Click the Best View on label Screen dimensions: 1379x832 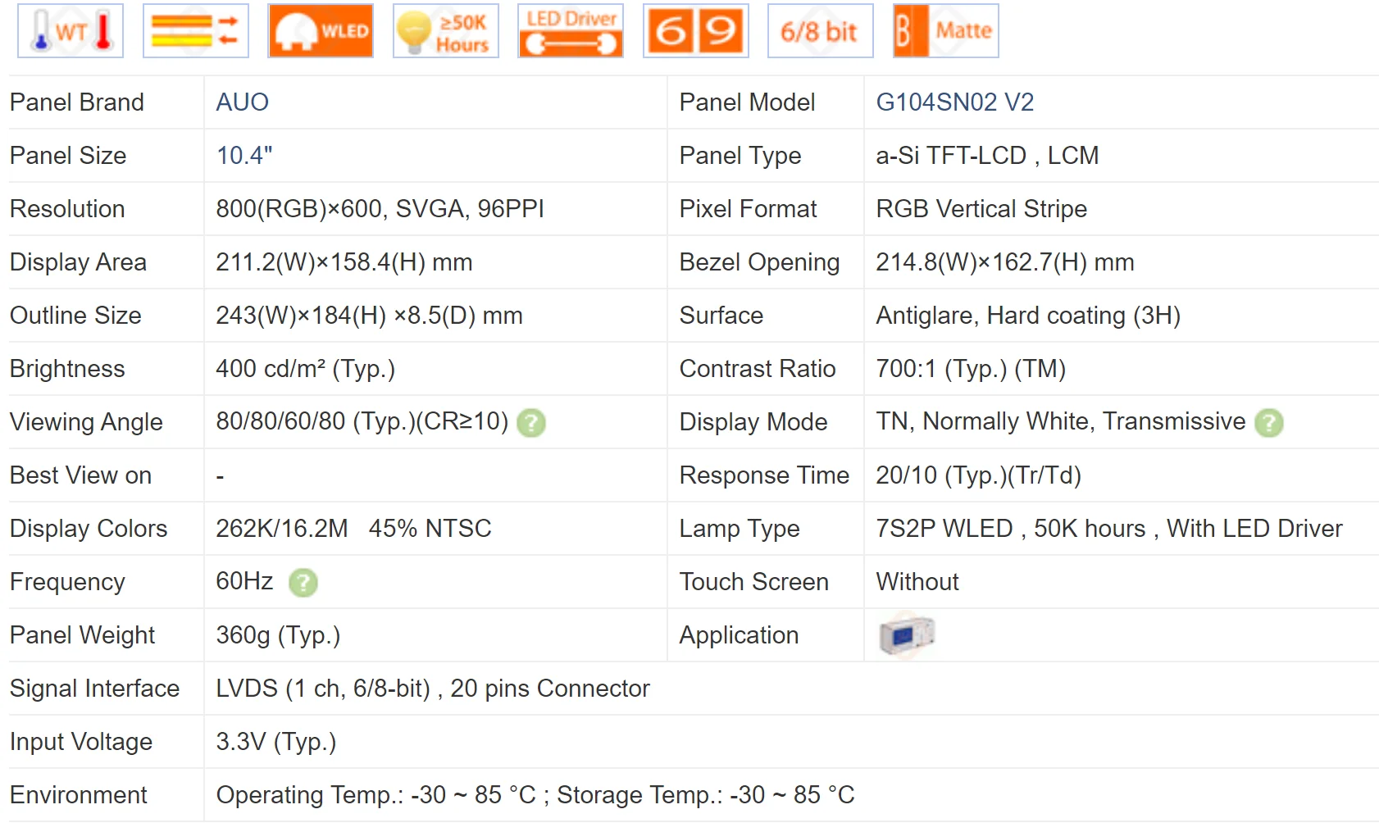tap(80, 475)
